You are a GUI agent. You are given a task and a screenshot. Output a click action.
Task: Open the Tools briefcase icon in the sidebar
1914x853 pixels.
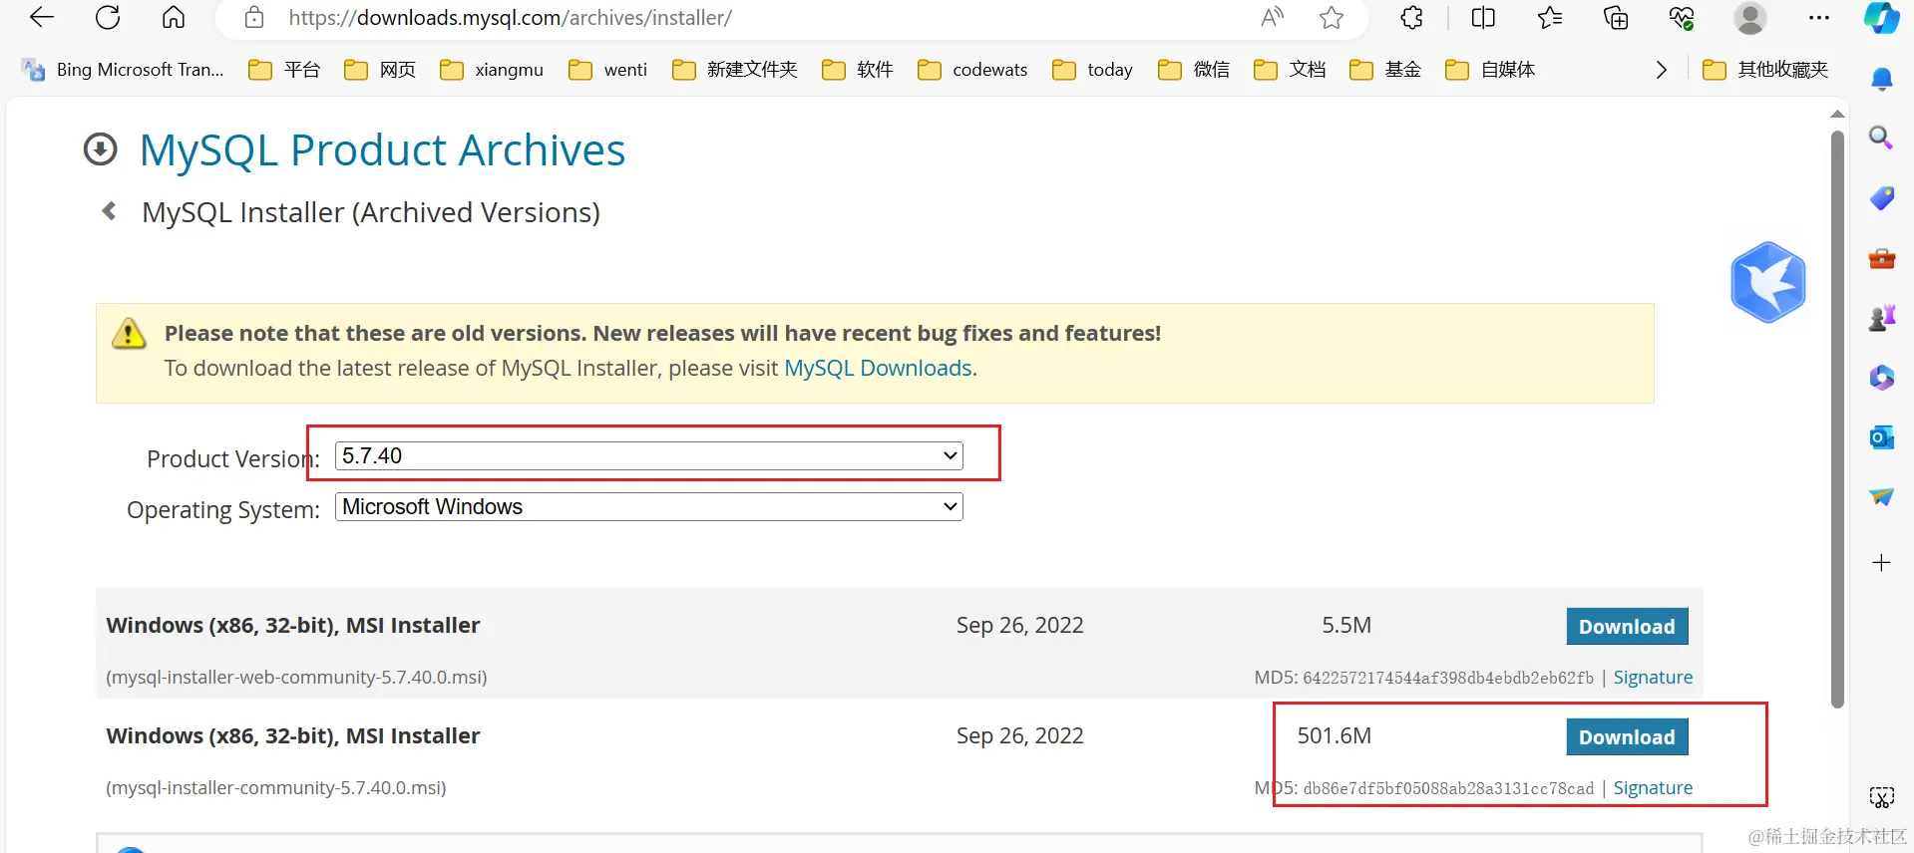(x=1882, y=258)
